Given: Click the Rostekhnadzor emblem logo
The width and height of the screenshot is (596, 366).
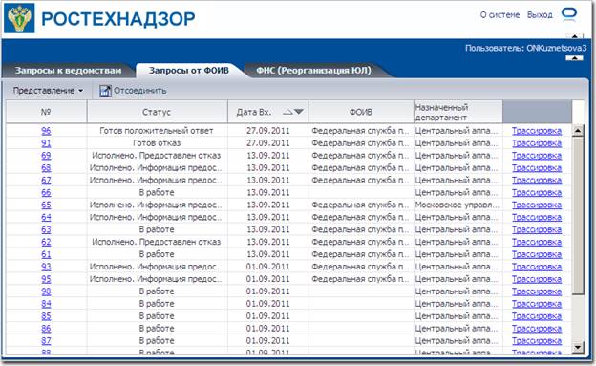Looking at the screenshot, I should [19, 18].
